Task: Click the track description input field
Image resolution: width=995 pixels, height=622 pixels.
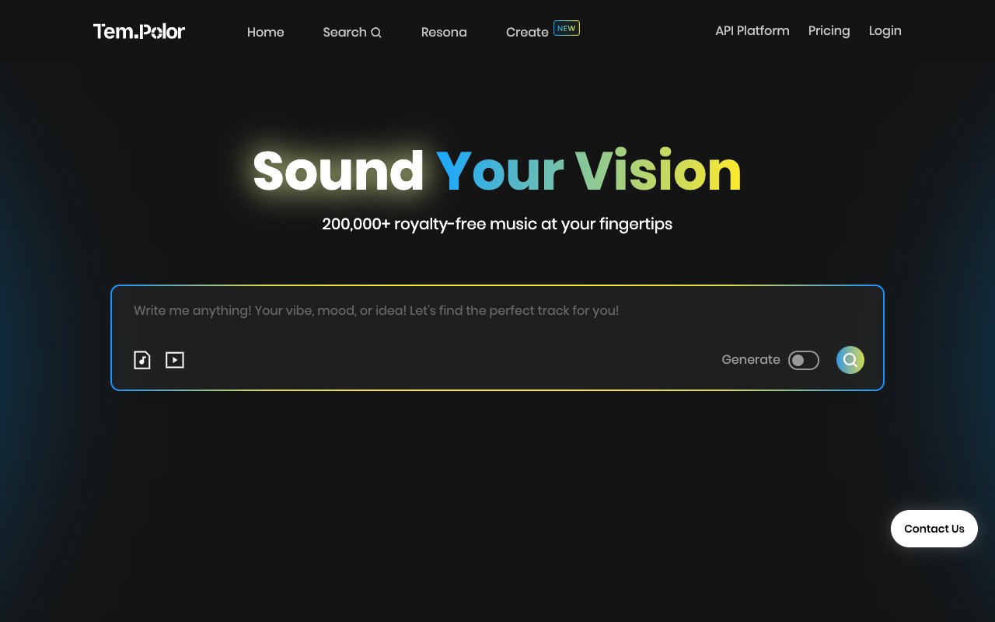Action: tap(497, 310)
